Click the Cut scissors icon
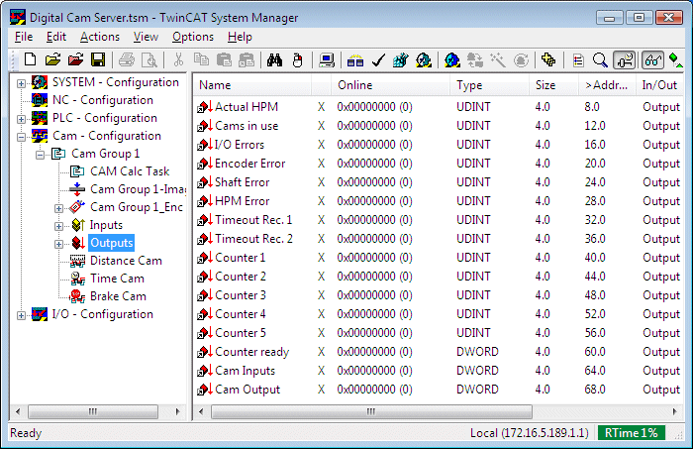This screenshot has height=449, width=693. [178, 59]
